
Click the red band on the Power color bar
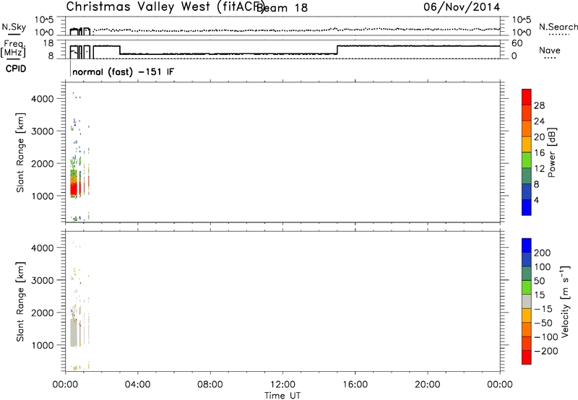tap(527, 97)
